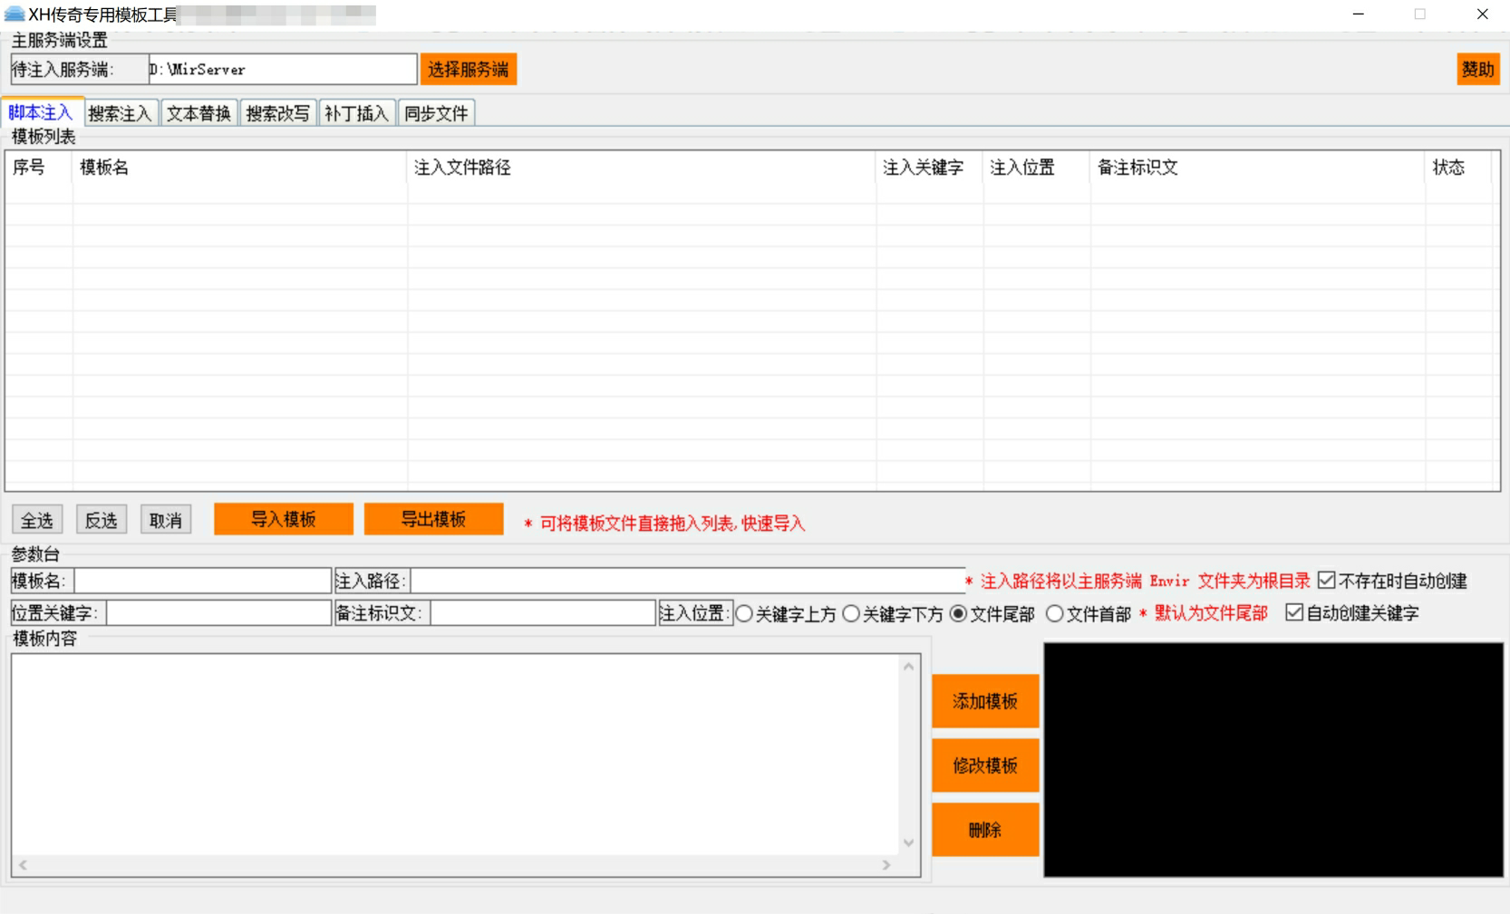Click the 注入关键字 column header
Screen dimensions: 1510x914
point(929,168)
